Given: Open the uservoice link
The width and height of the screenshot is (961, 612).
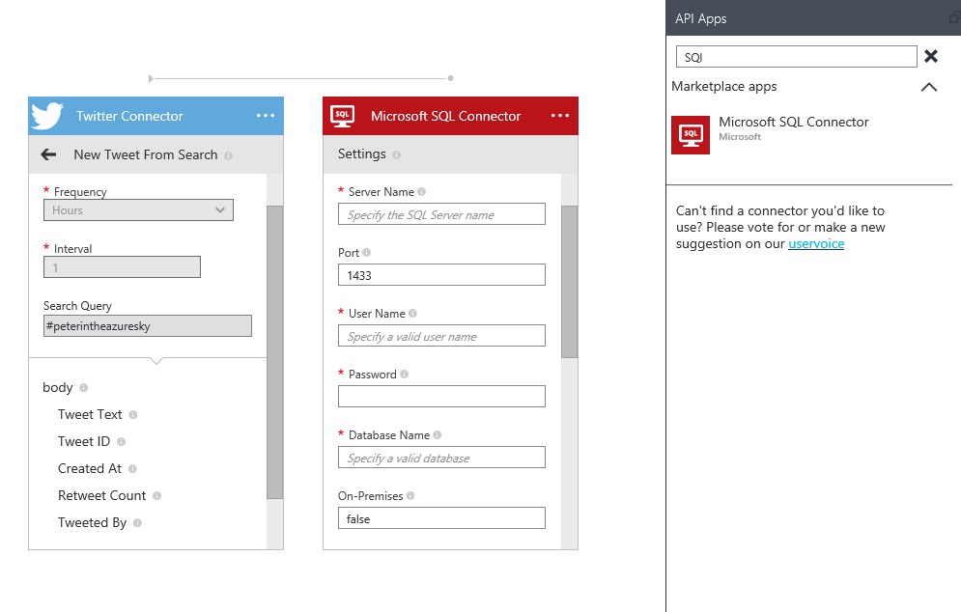Looking at the screenshot, I should pyautogui.click(x=816, y=244).
